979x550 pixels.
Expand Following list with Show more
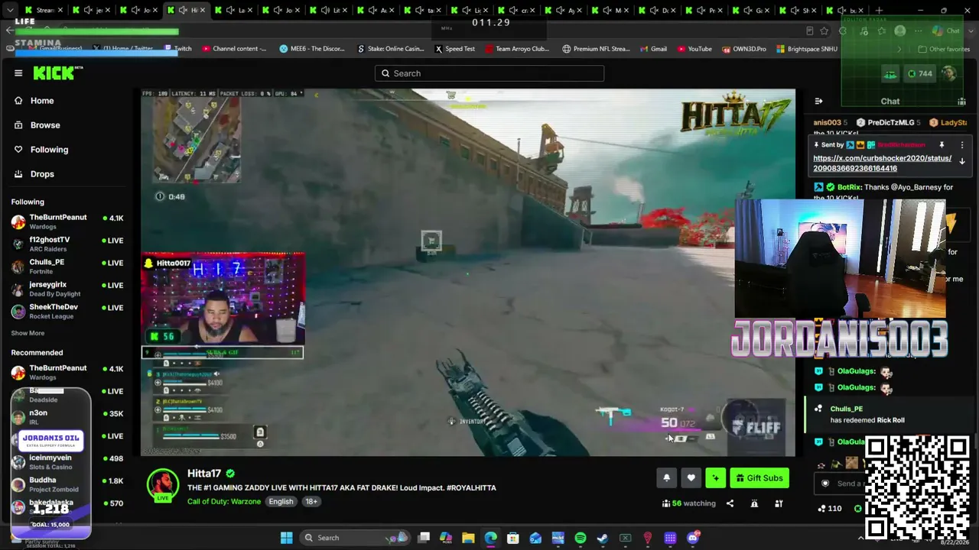pyautogui.click(x=28, y=333)
